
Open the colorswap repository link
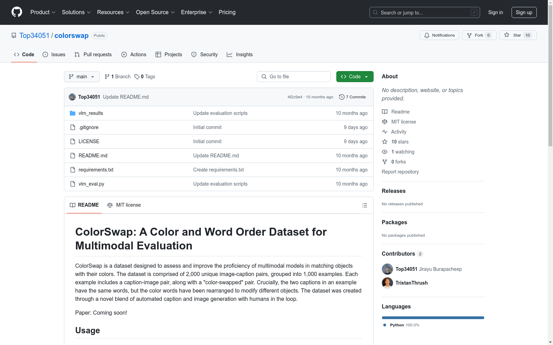tap(72, 36)
